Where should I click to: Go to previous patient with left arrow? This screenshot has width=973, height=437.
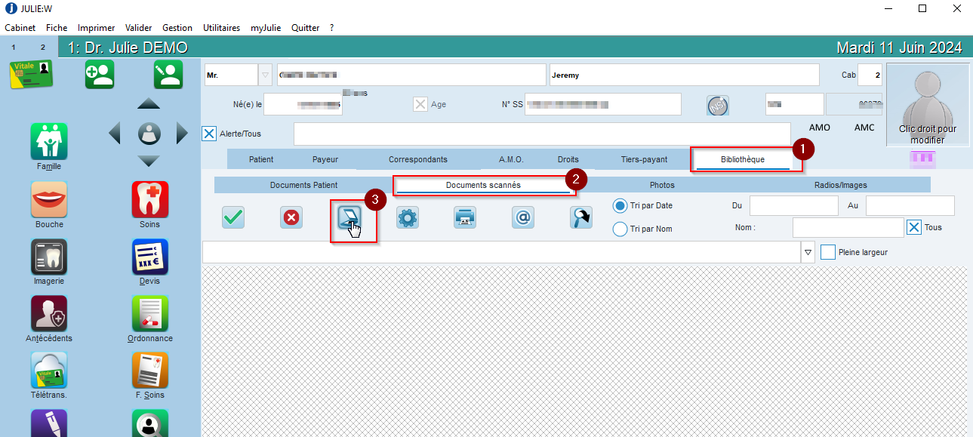pos(115,134)
